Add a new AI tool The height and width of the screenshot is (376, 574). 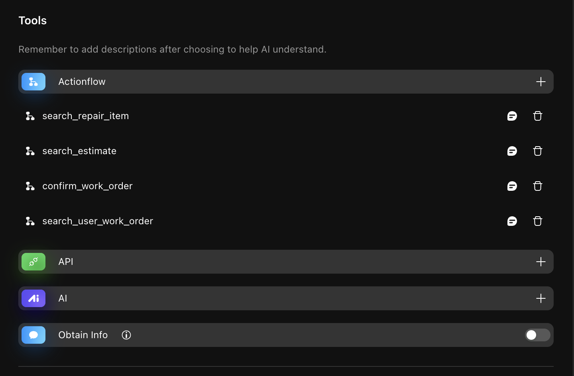click(541, 298)
